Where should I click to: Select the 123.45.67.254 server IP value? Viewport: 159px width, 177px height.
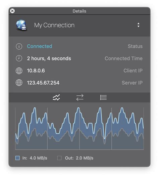click(43, 83)
